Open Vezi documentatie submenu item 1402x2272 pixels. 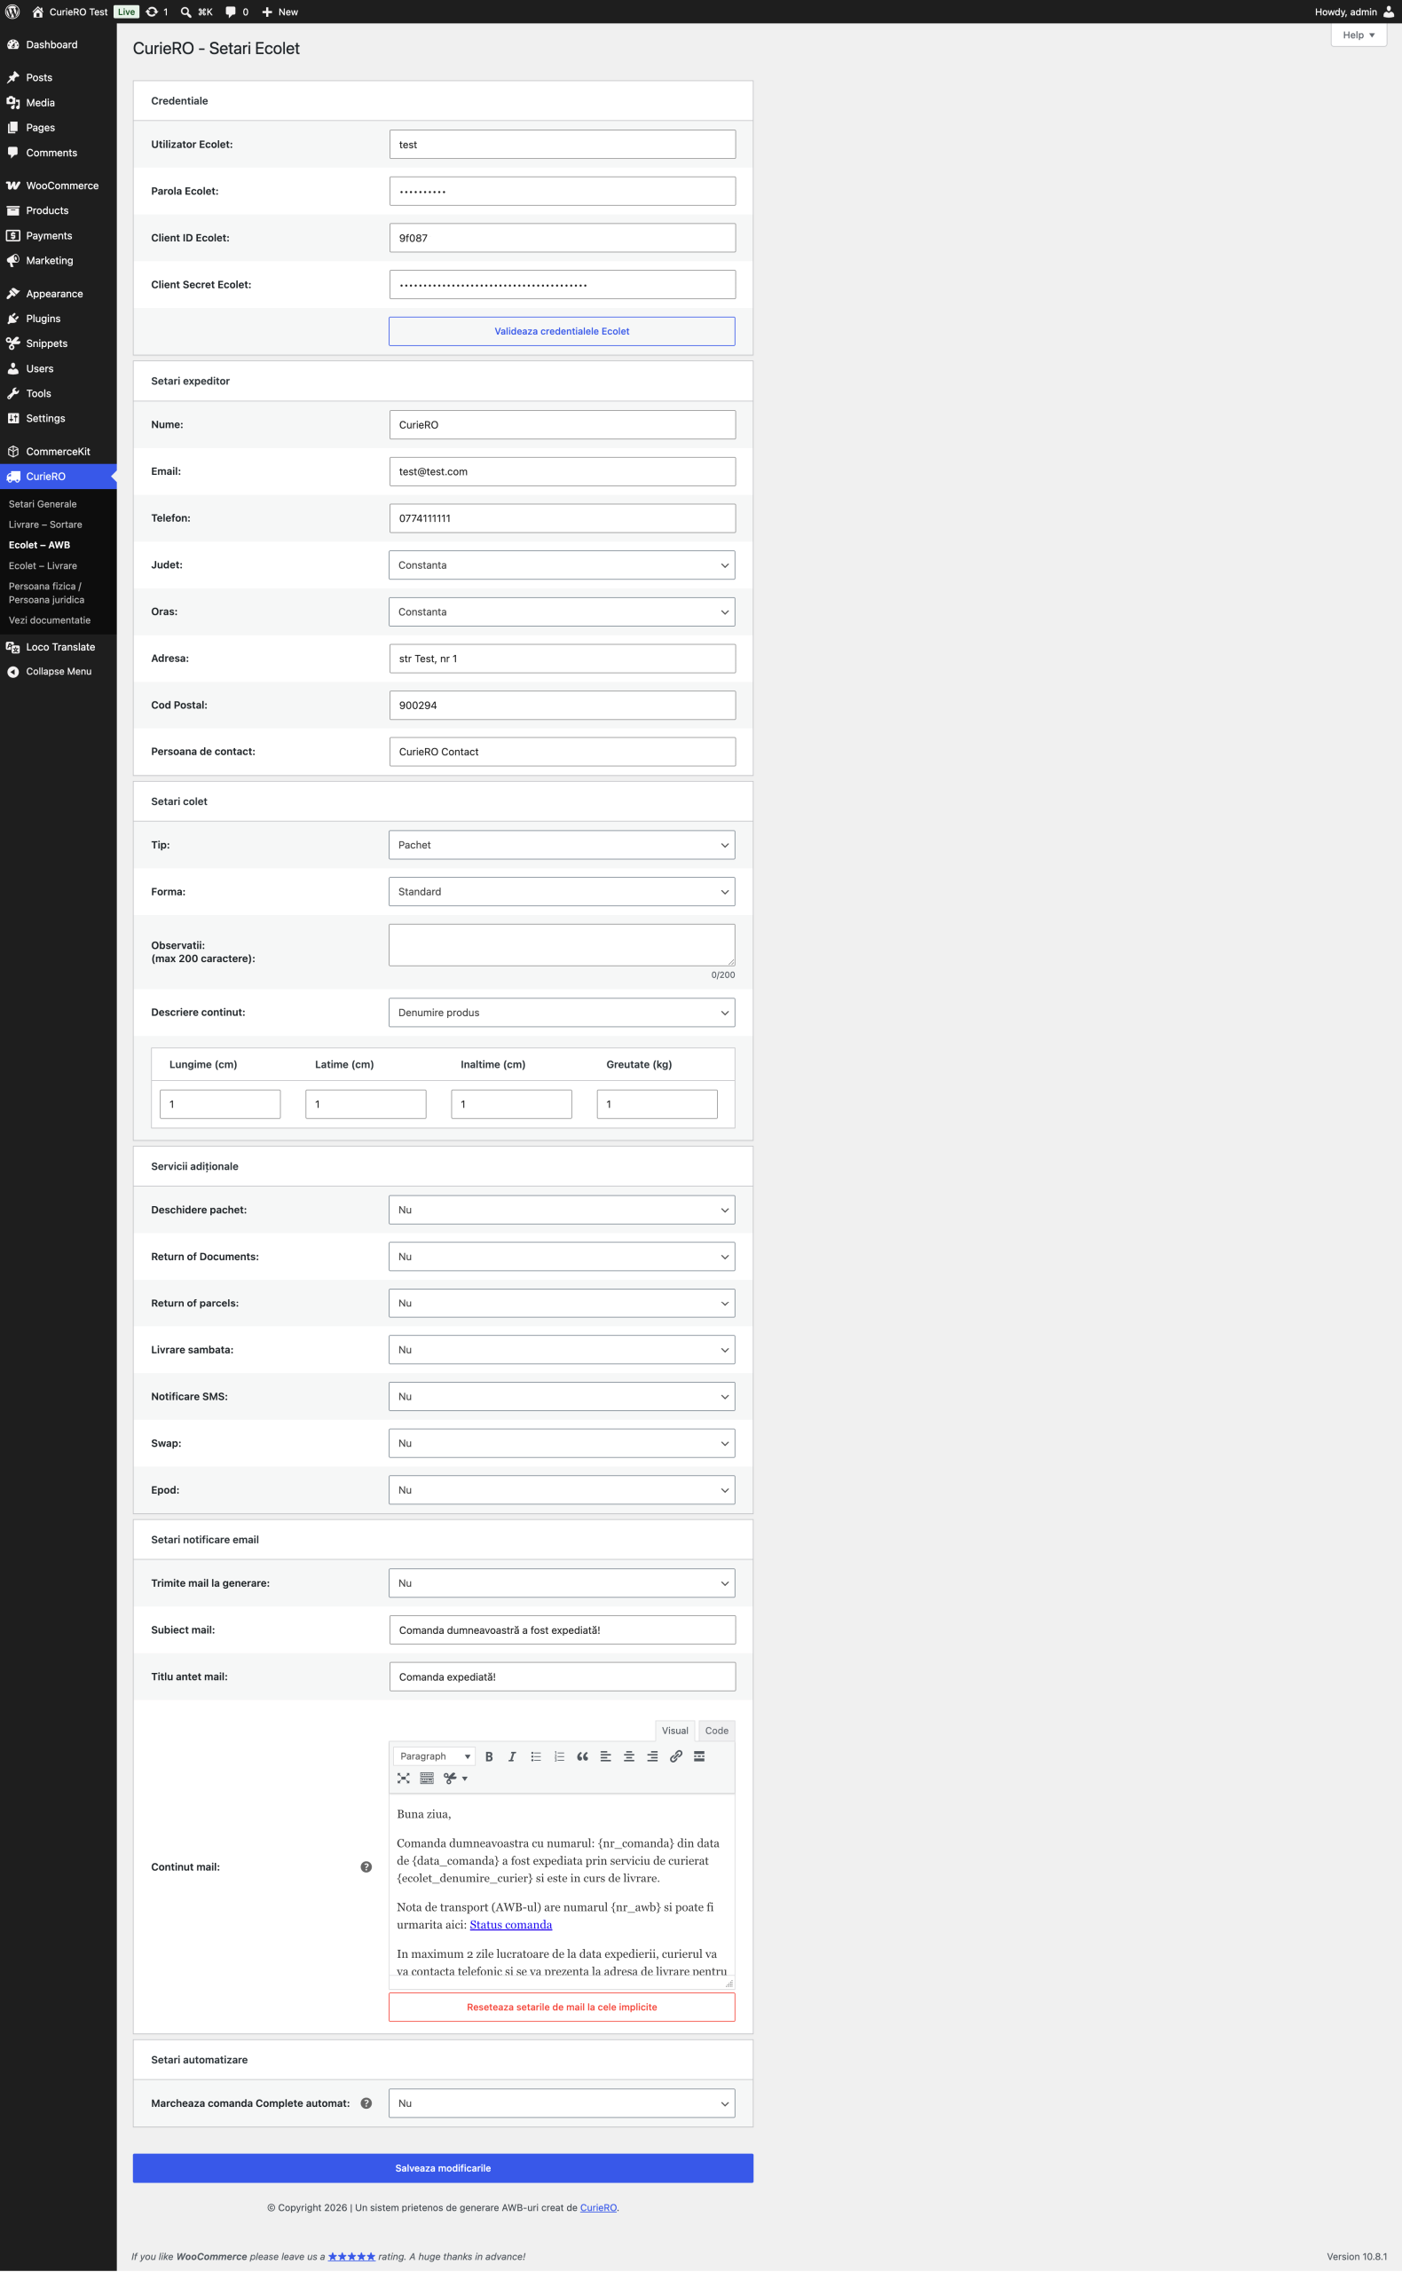point(49,620)
